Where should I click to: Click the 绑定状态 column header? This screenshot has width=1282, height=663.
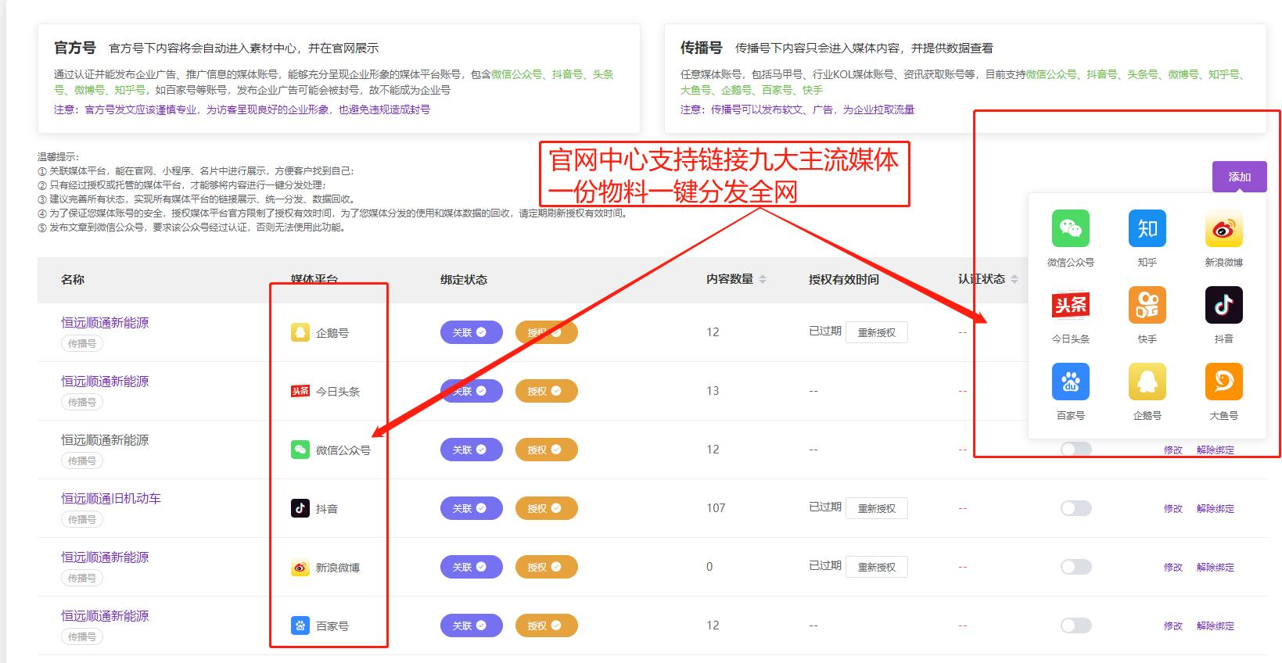[464, 279]
